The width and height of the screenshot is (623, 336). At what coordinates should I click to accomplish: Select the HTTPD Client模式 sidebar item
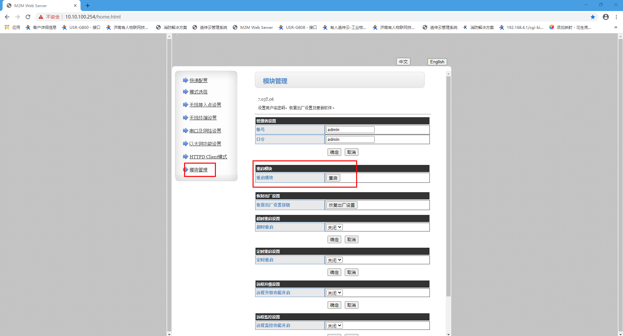[208, 157]
